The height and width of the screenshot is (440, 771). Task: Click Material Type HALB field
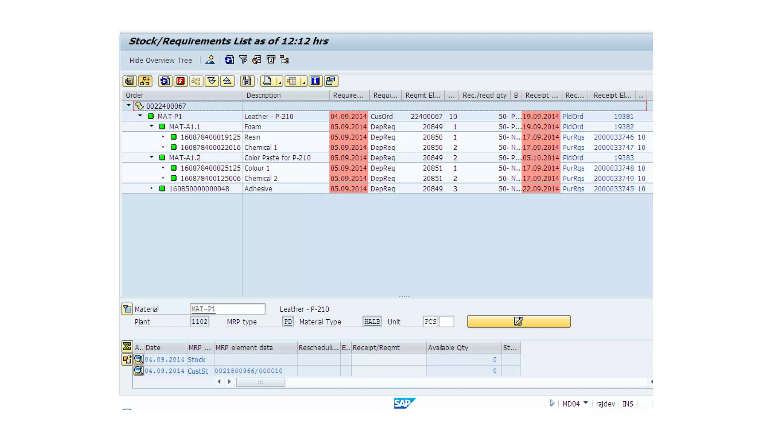tap(372, 322)
